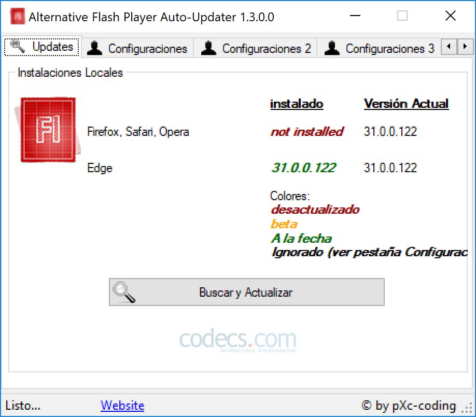Click the green installed version 31.0.0.122 for Edge
This screenshot has width=476, height=417.
point(304,168)
